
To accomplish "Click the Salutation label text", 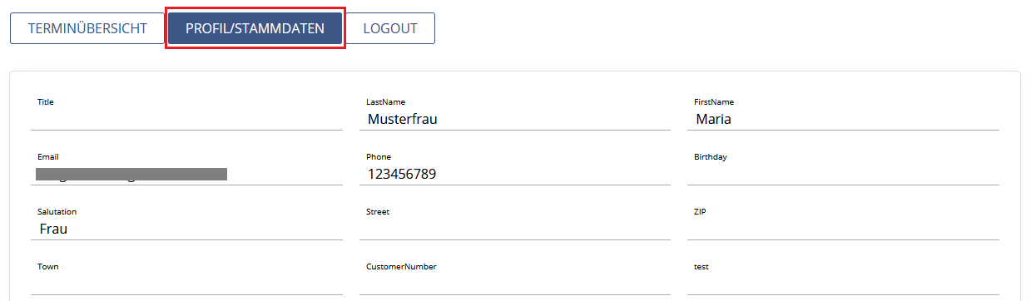I will 57,212.
